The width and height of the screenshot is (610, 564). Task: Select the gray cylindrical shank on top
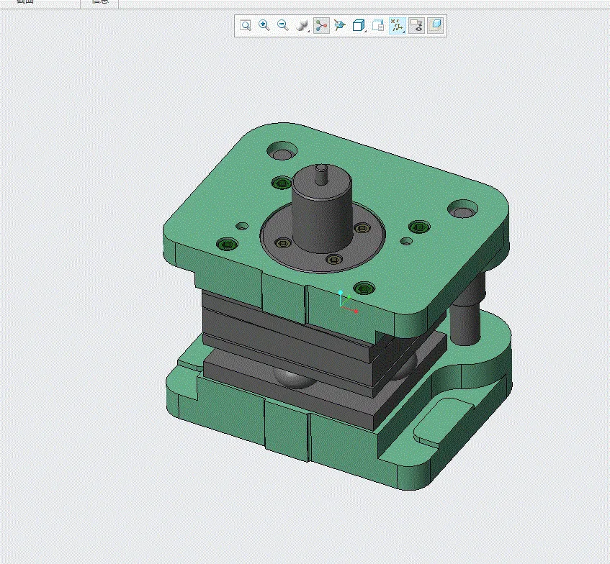(x=323, y=218)
